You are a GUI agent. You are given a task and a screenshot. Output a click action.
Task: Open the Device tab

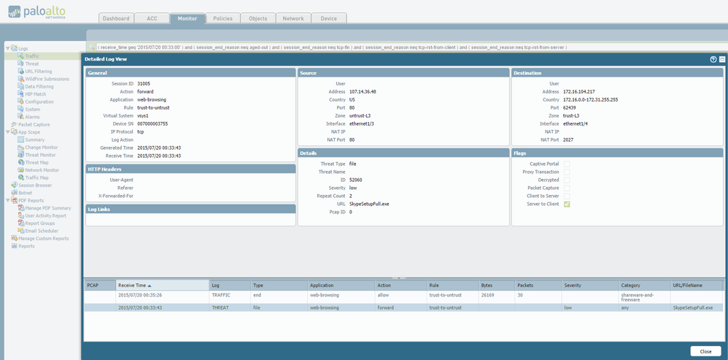[329, 18]
